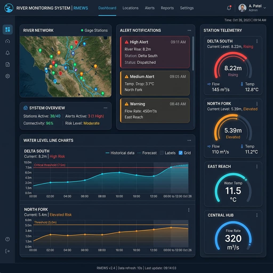Image resolution: width=273 pixels, height=273 pixels.
Task: Click the logout icon at sidebar bottom
Action: click(x=7, y=251)
